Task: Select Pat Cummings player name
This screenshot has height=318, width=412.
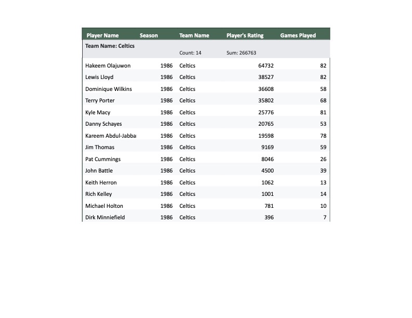Action: point(103,159)
